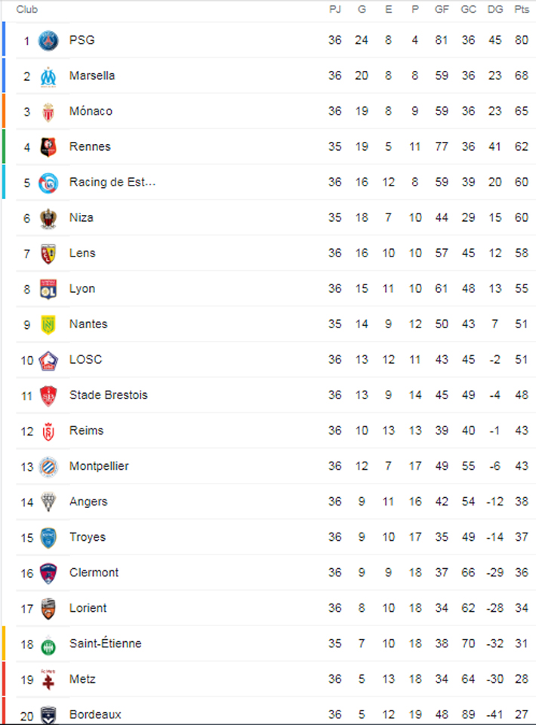The image size is (536, 725).
Task: Click the Club column header
Action: tap(27, 10)
